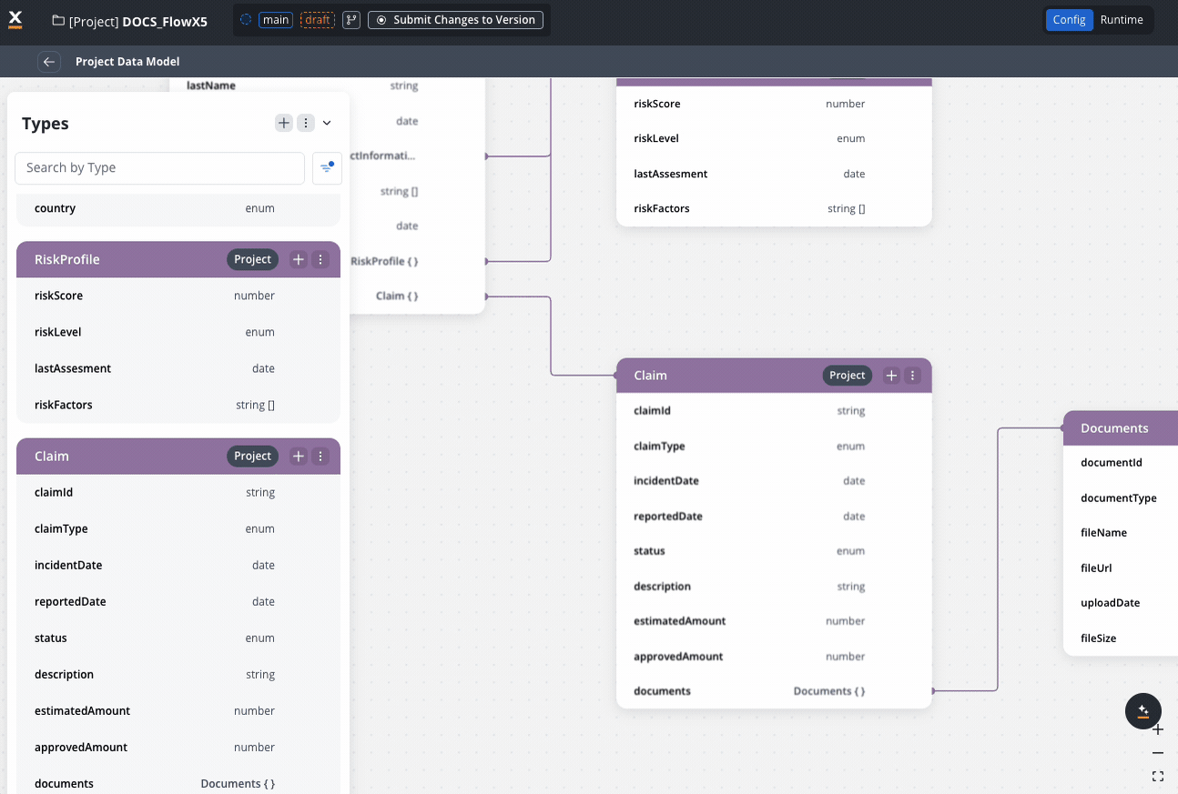Click the Project badge on Claim panel header

pyautogui.click(x=253, y=457)
